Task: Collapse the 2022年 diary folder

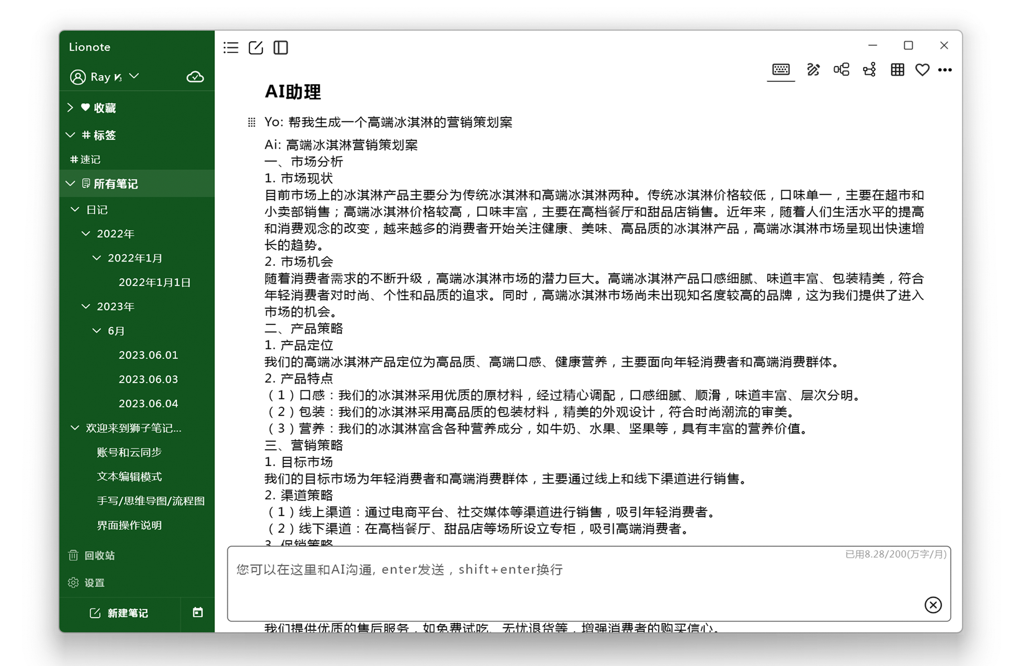Action: (x=85, y=234)
